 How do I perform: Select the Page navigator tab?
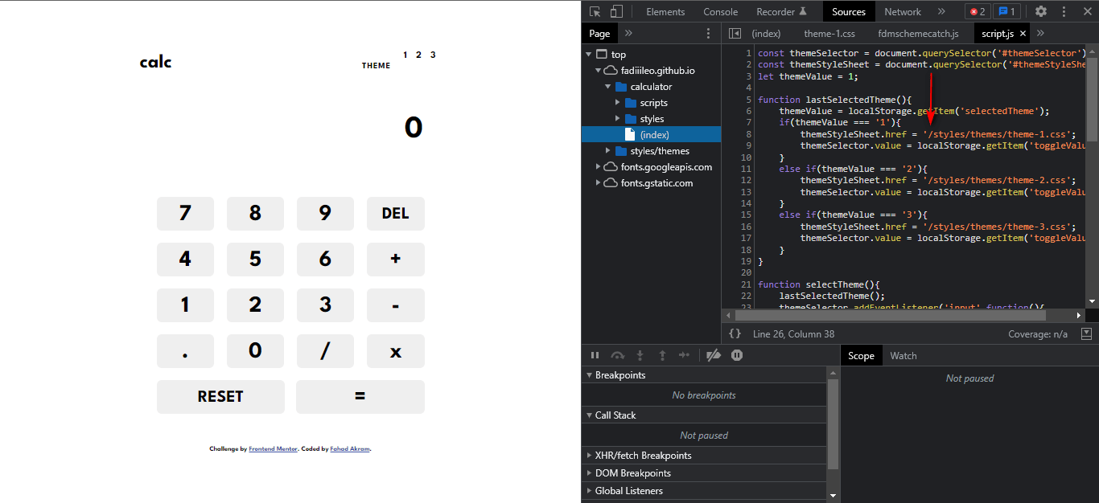coord(599,33)
